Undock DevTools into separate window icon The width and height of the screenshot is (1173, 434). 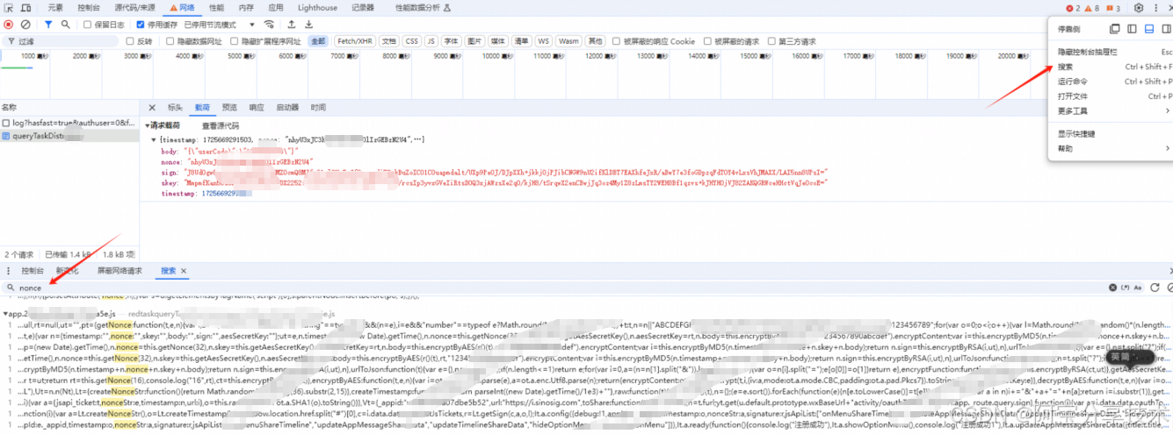(x=1115, y=29)
